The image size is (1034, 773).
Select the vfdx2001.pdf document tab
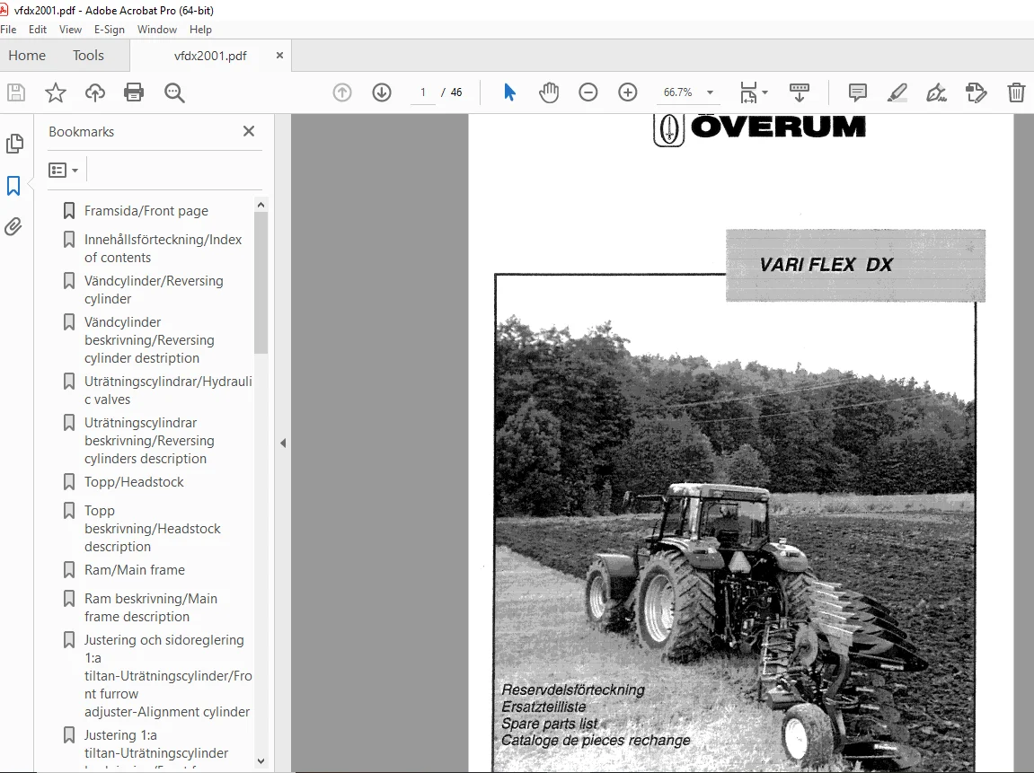pyautogui.click(x=210, y=56)
